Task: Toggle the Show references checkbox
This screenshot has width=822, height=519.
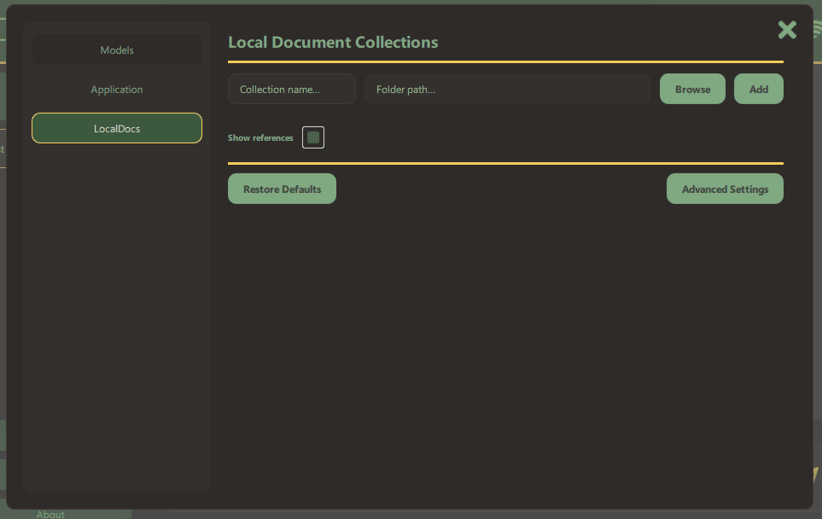Action: pyautogui.click(x=313, y=137)
